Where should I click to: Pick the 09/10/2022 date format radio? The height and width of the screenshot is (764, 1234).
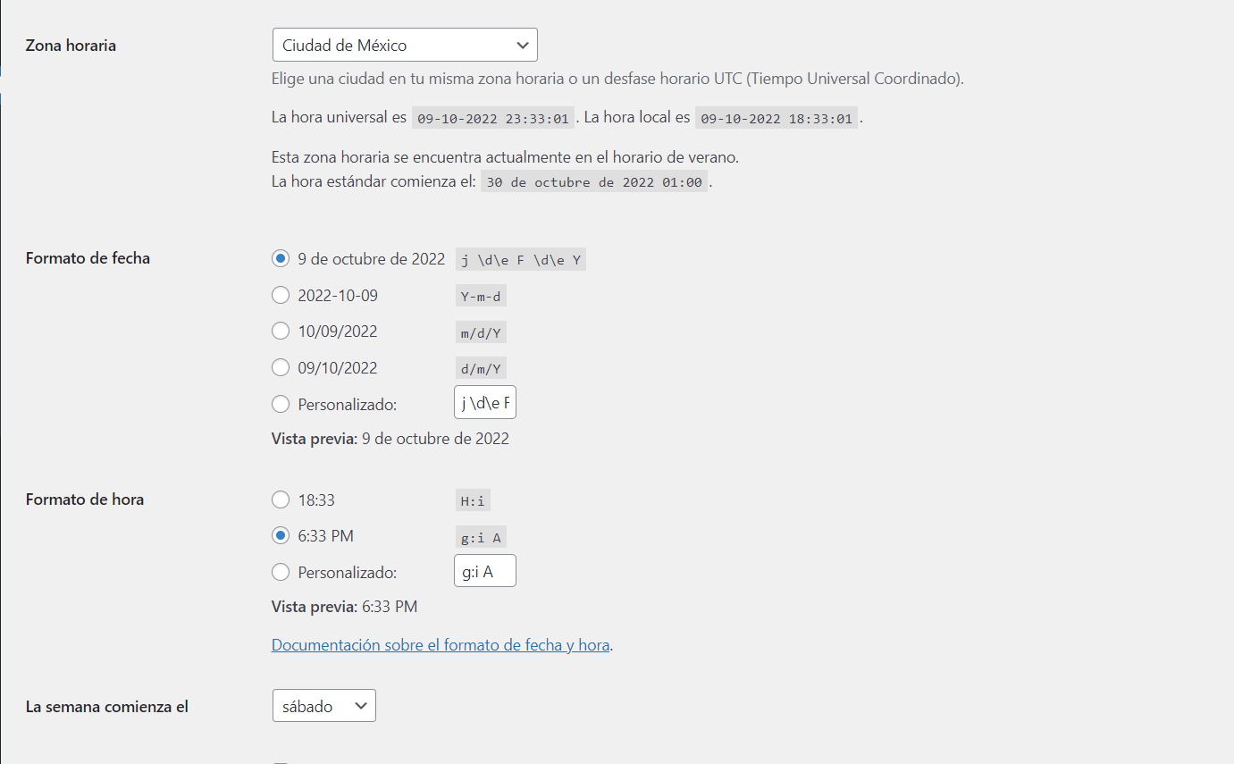281,367
